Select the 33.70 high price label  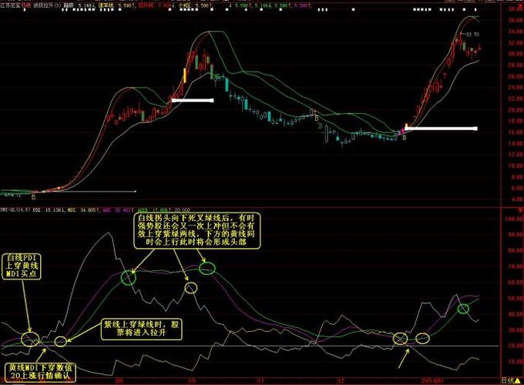click(472, 35)
